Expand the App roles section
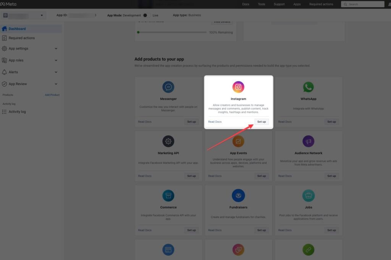The image size is (391, 260). 56,60
